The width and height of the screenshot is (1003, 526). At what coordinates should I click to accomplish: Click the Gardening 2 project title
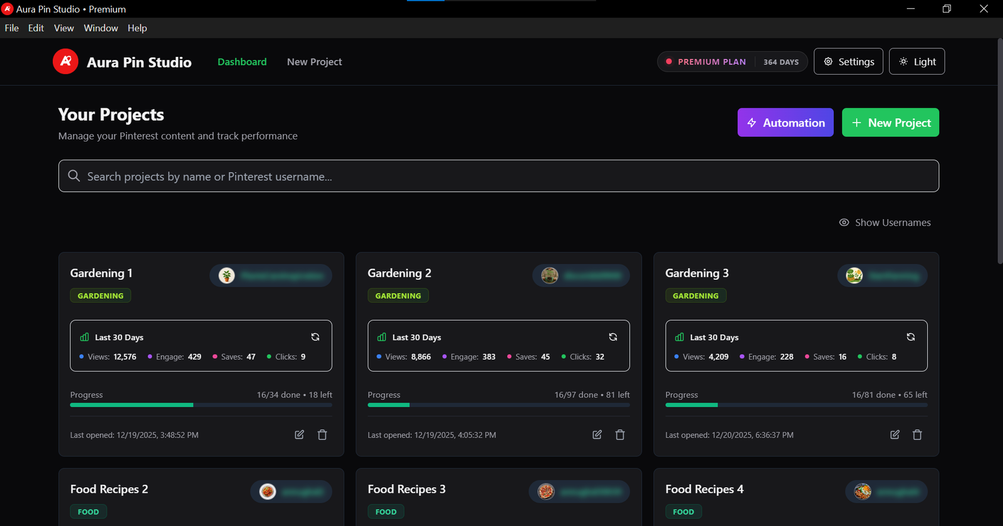coord(399,273)
